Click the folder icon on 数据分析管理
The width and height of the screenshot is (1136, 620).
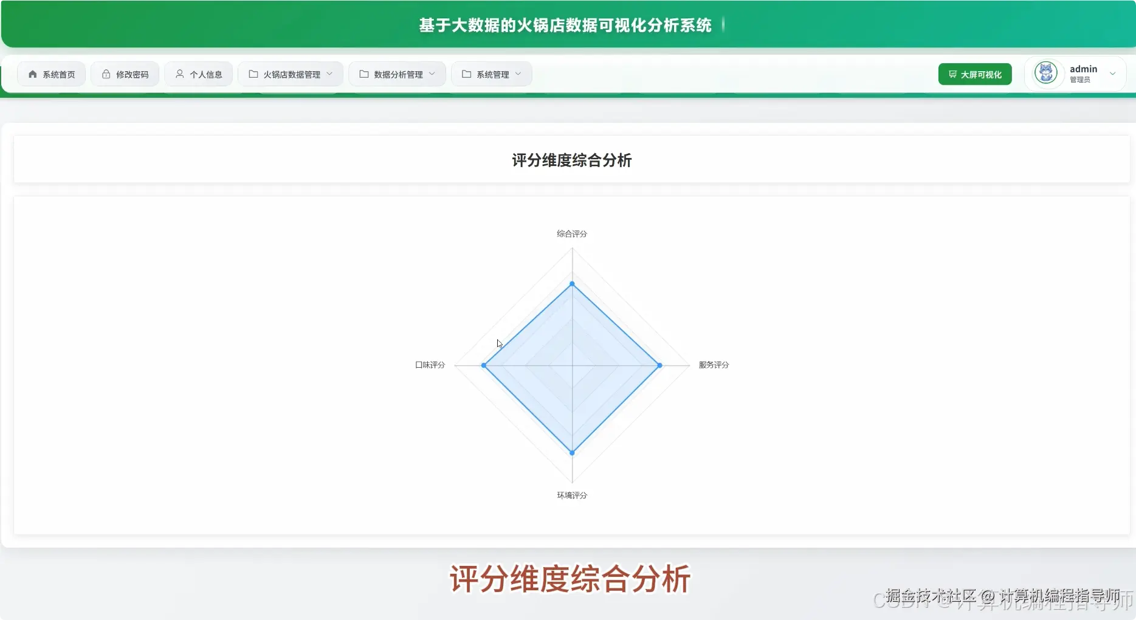point(363,74)
